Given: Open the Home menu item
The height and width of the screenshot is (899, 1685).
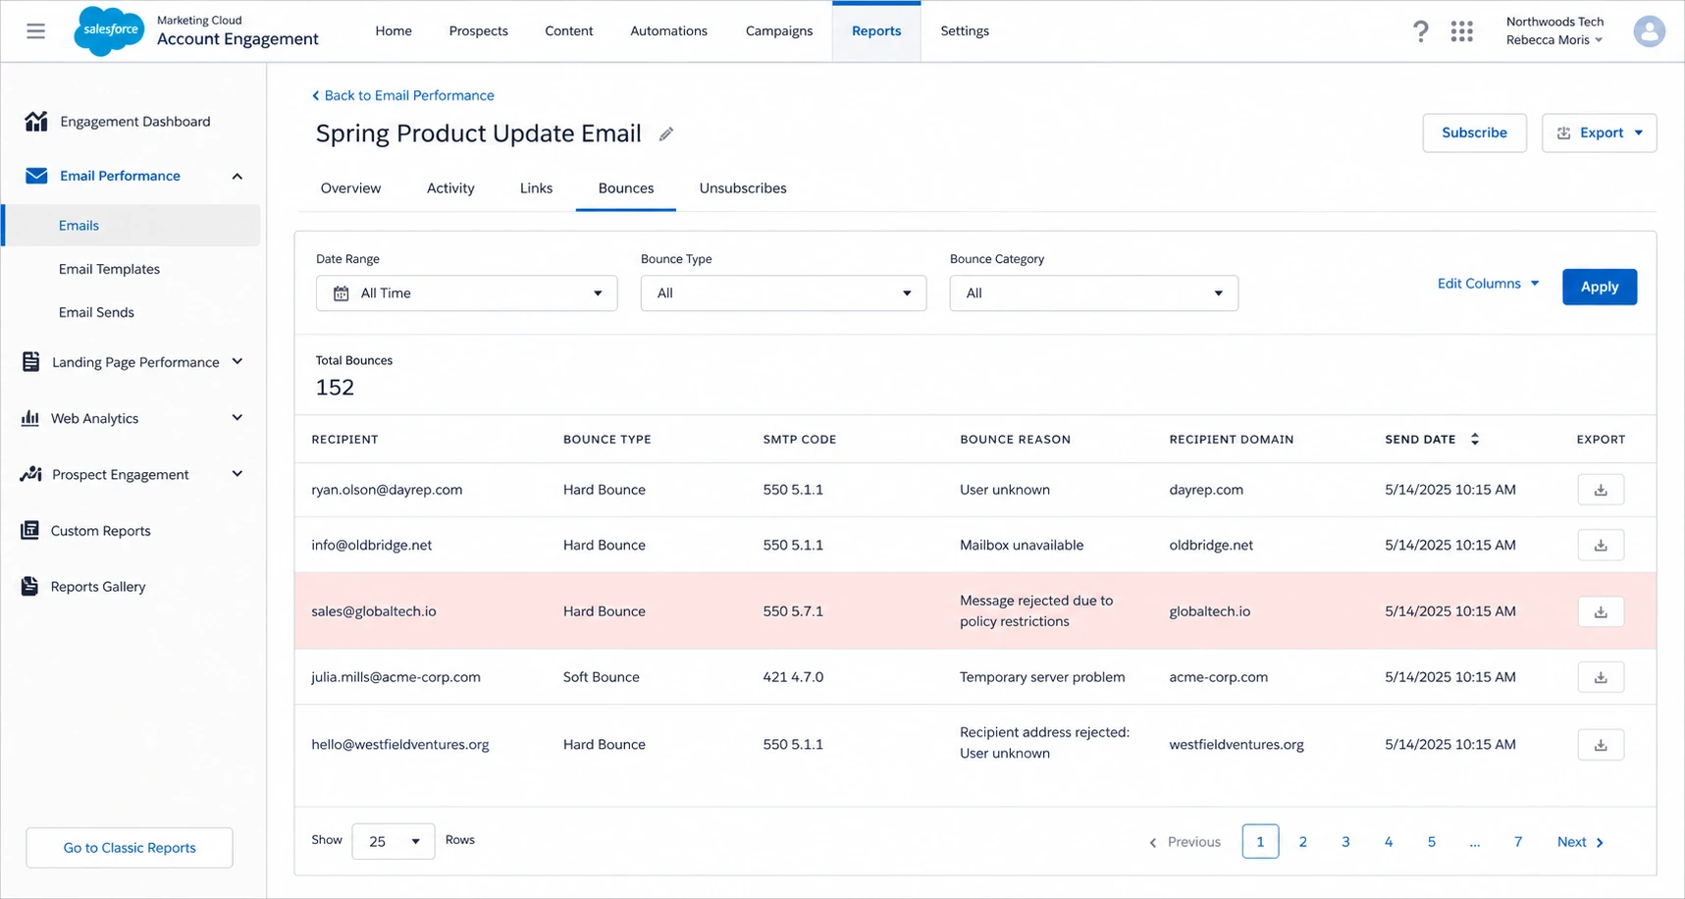Looking at the screenshot, I should coord(394,31).
